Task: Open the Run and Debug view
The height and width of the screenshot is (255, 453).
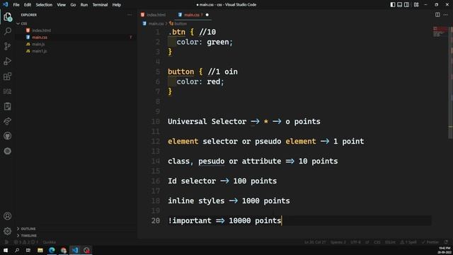Action: click(8, 62)
